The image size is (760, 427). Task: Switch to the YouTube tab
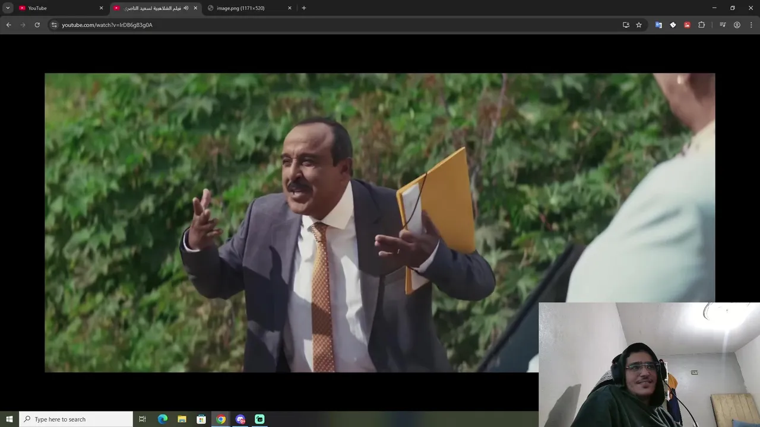coord(60,8)
